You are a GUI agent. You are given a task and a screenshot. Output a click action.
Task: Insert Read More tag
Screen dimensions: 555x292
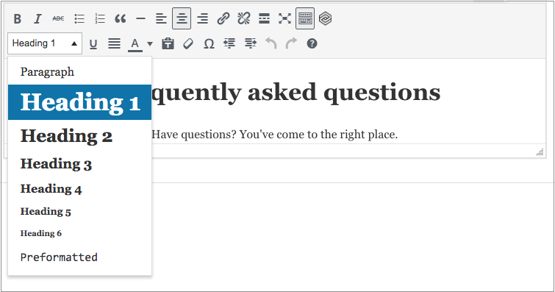pos(264,18)
